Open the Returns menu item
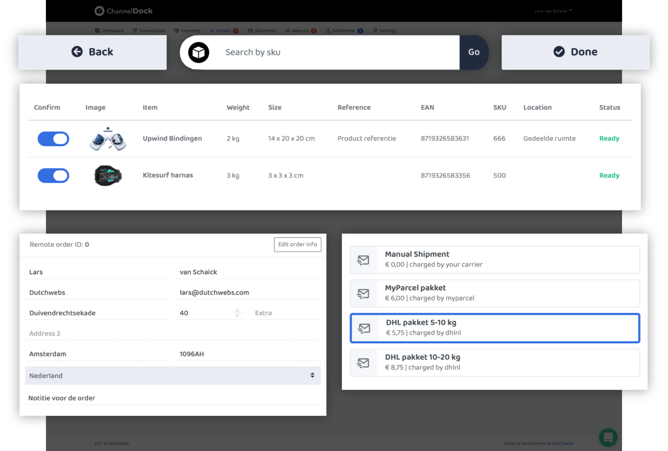The image size is (668, 451). click(301, 31)
